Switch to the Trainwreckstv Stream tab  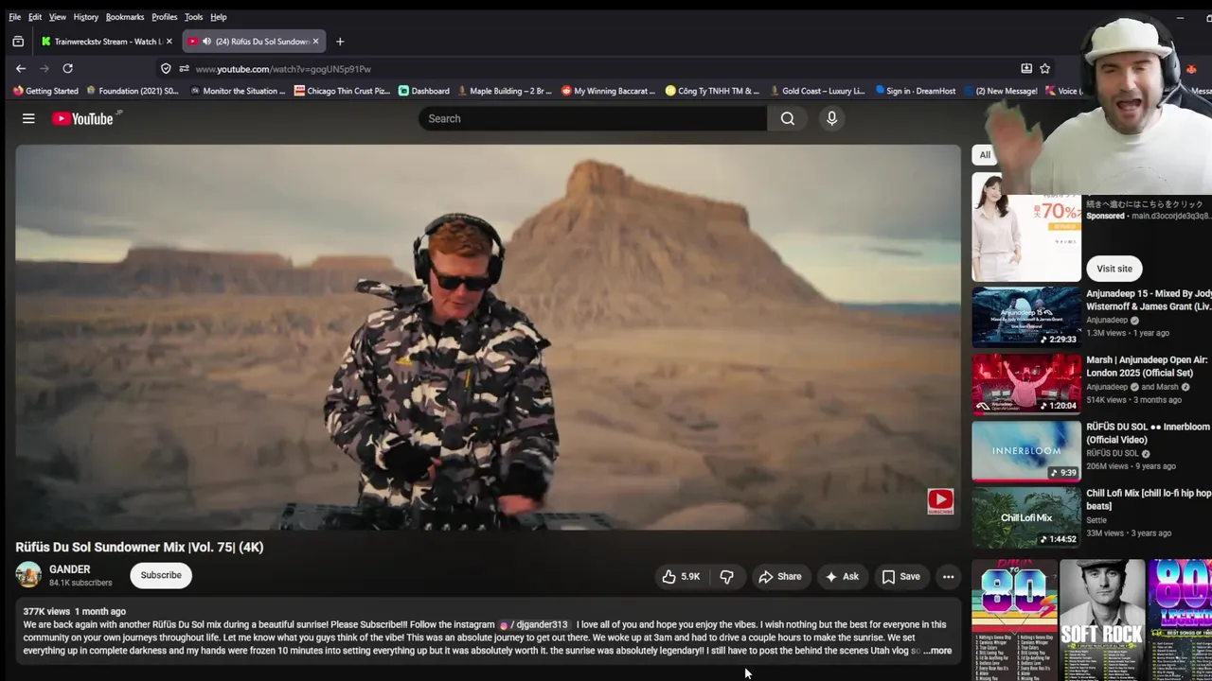[x=105, y=42]
